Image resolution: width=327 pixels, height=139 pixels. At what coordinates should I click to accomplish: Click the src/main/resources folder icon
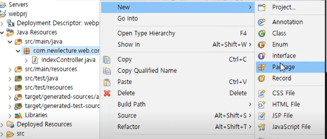[x=18, y=69]
